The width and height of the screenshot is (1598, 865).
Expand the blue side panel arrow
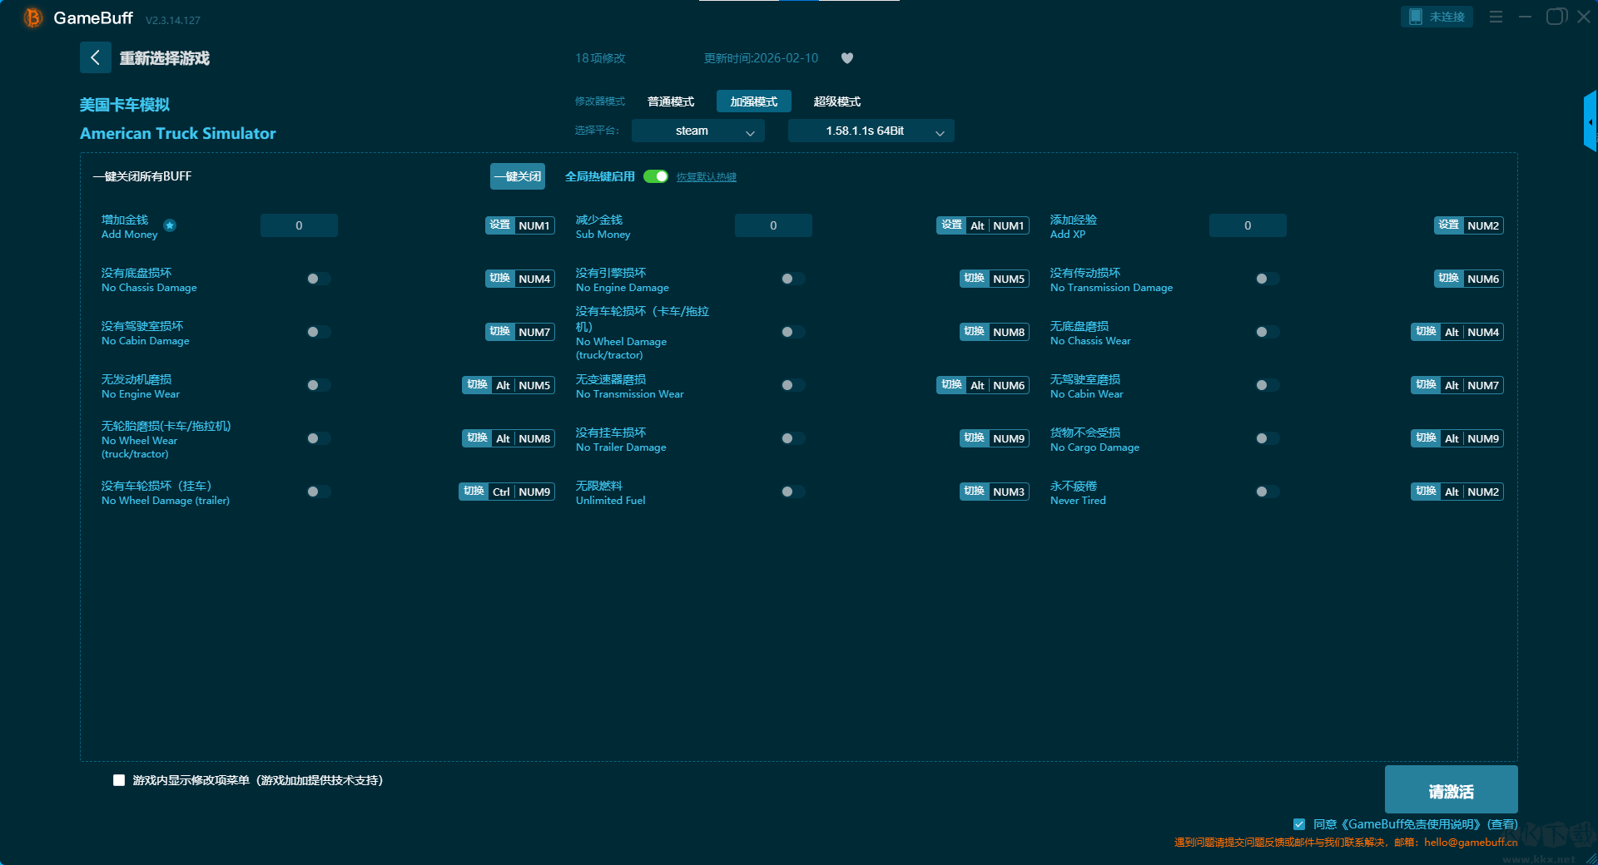[1590, 121]
